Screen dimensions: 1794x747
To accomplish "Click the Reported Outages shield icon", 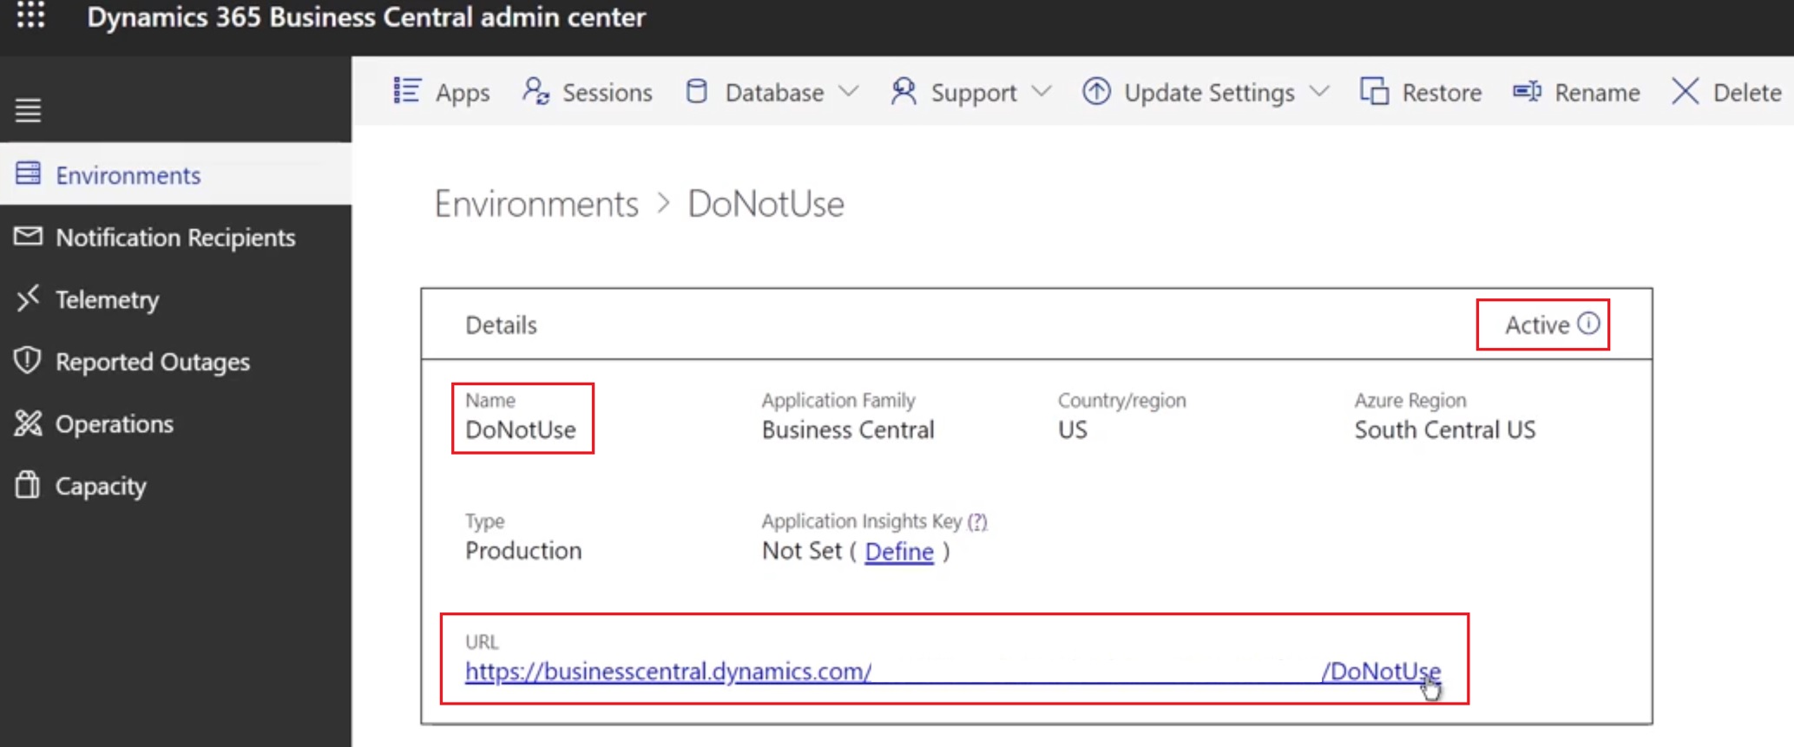I will coord(28,361).
